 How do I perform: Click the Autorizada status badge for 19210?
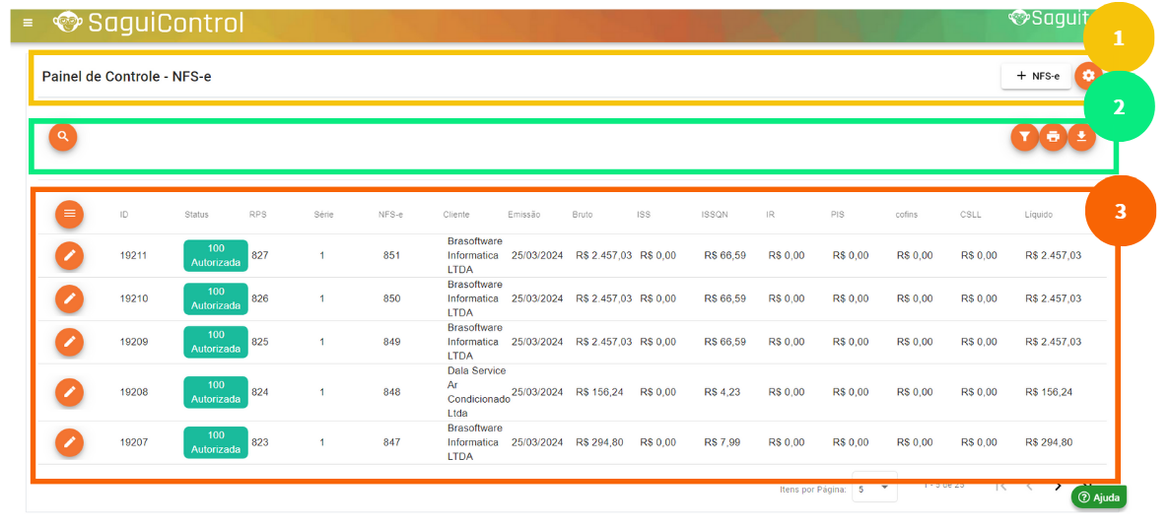pos(216,298)
